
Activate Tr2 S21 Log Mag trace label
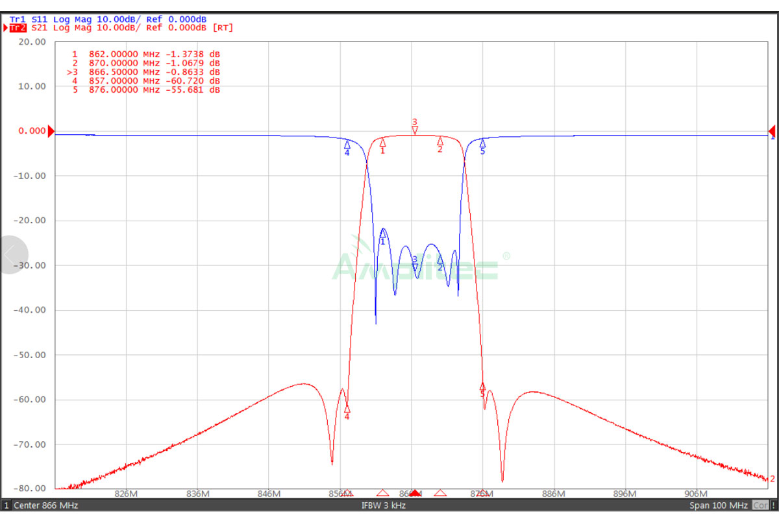121,28
